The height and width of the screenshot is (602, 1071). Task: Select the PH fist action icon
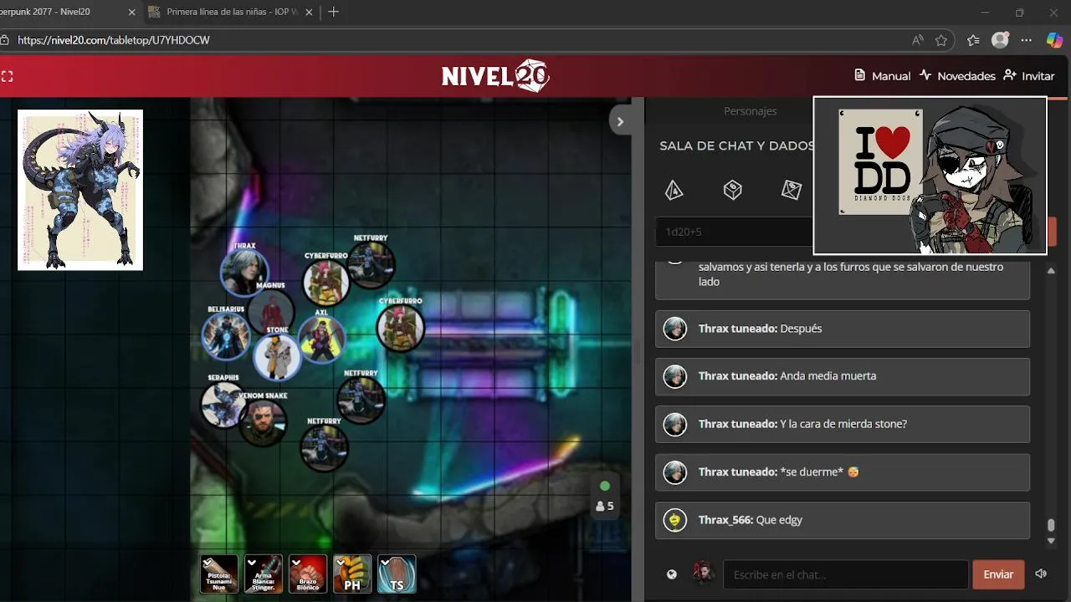352,574
